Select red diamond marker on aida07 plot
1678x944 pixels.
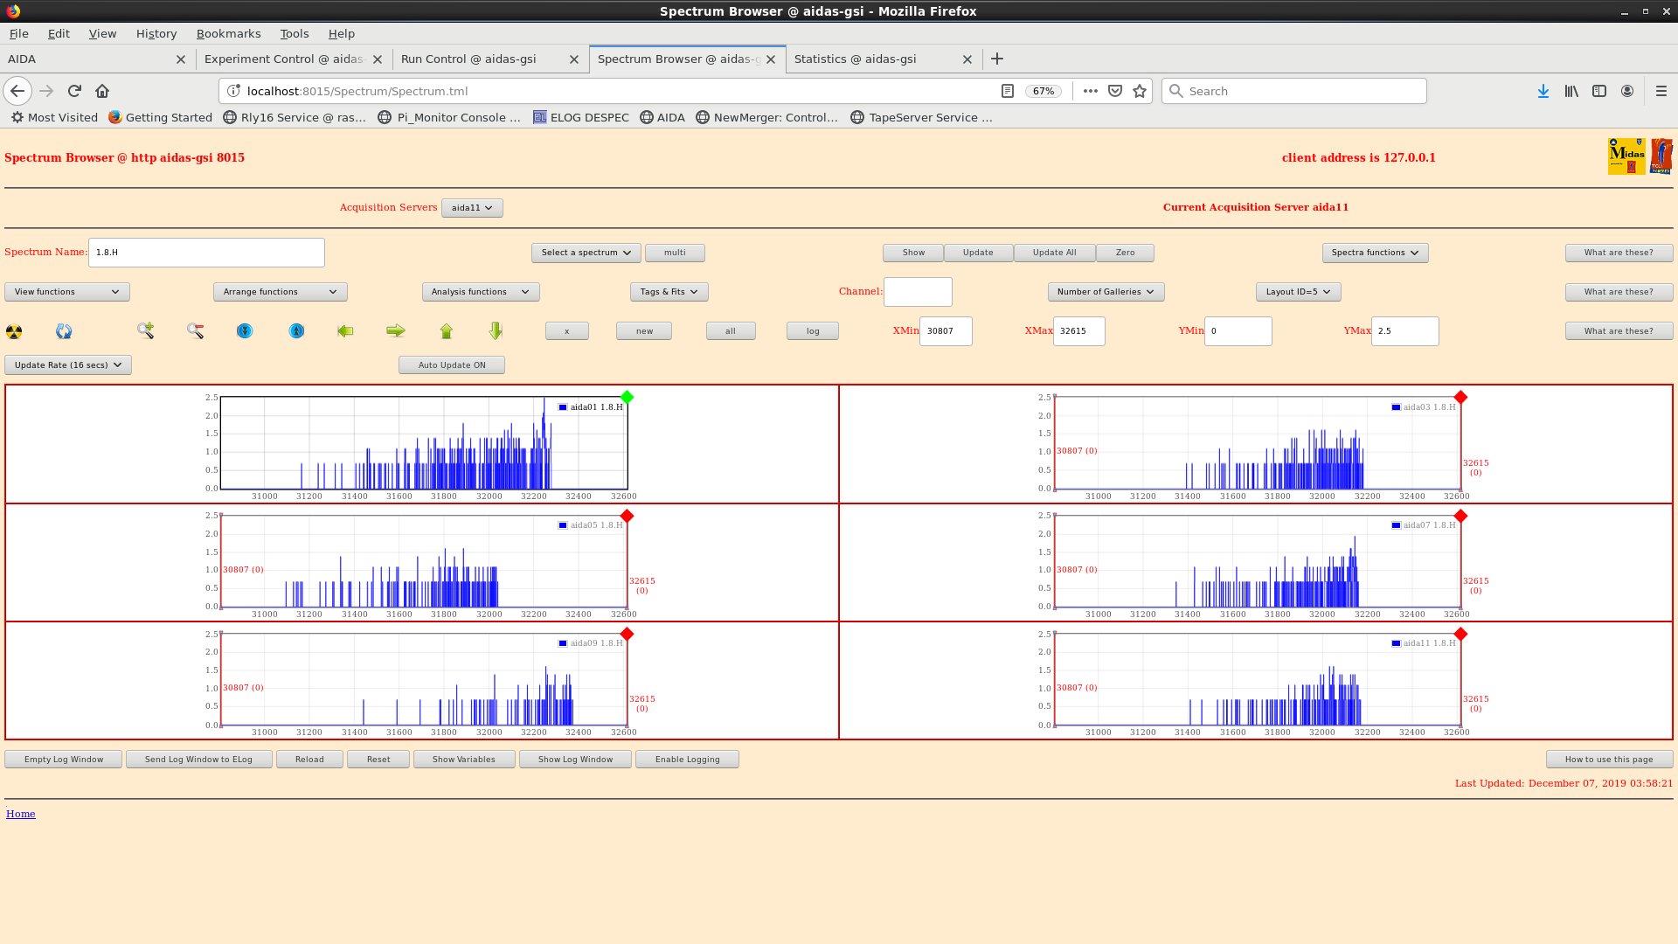pyautogui.click(x=1460, y=516)
